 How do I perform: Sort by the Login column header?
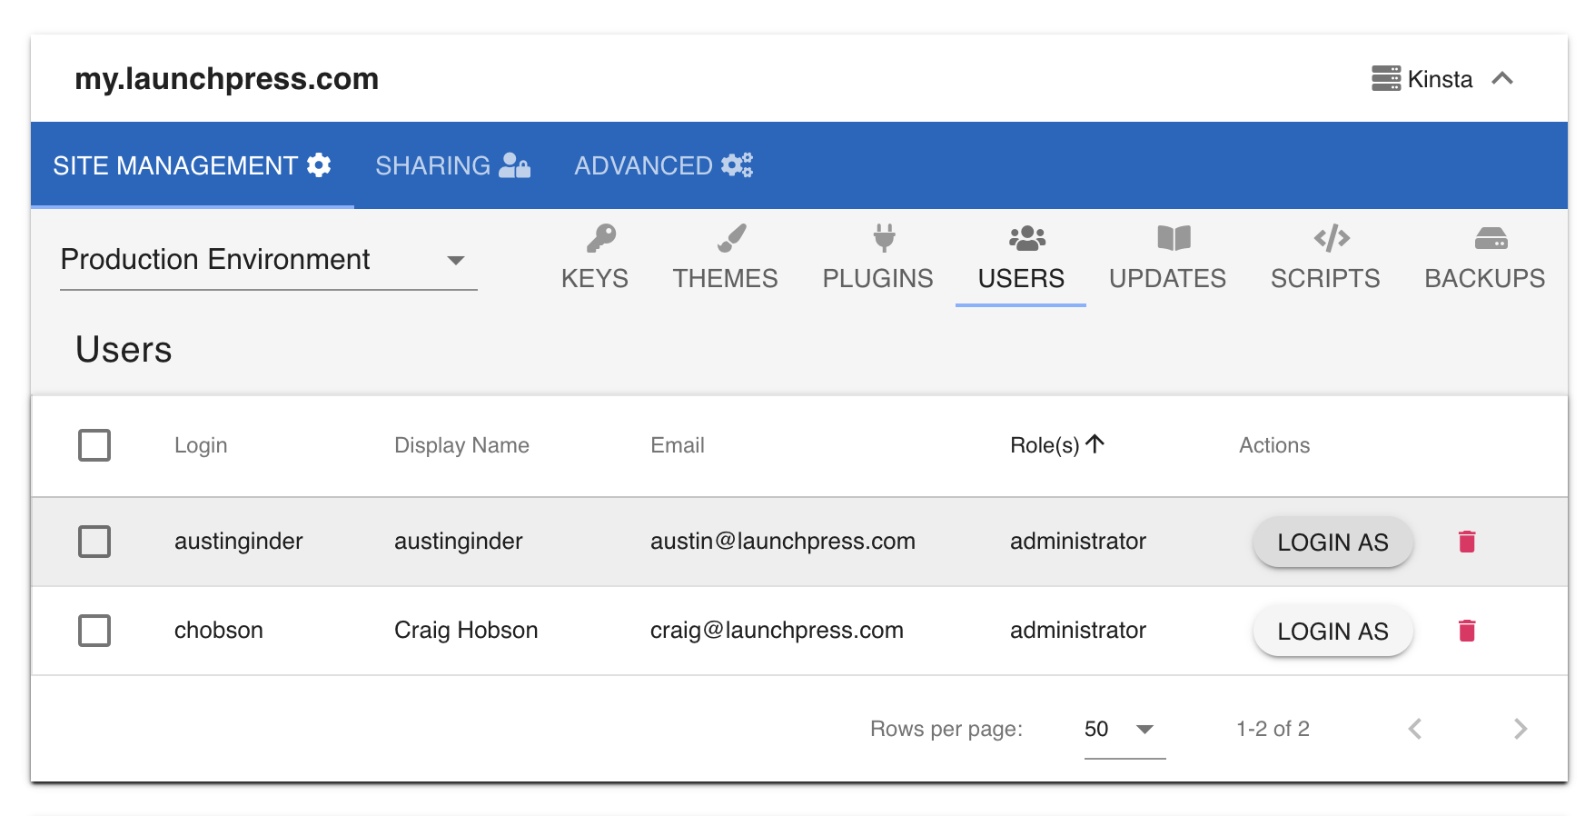pos(201,445)
